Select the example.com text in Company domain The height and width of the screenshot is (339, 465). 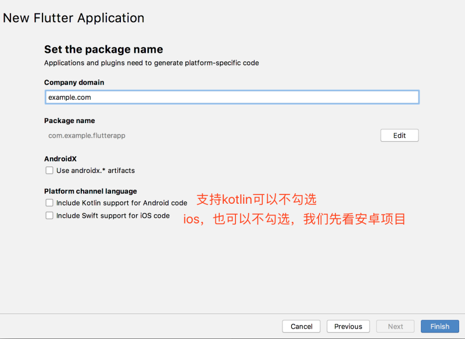(65, 97)
